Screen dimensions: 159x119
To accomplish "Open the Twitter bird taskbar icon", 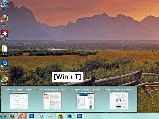I will (x=70, y=116).
